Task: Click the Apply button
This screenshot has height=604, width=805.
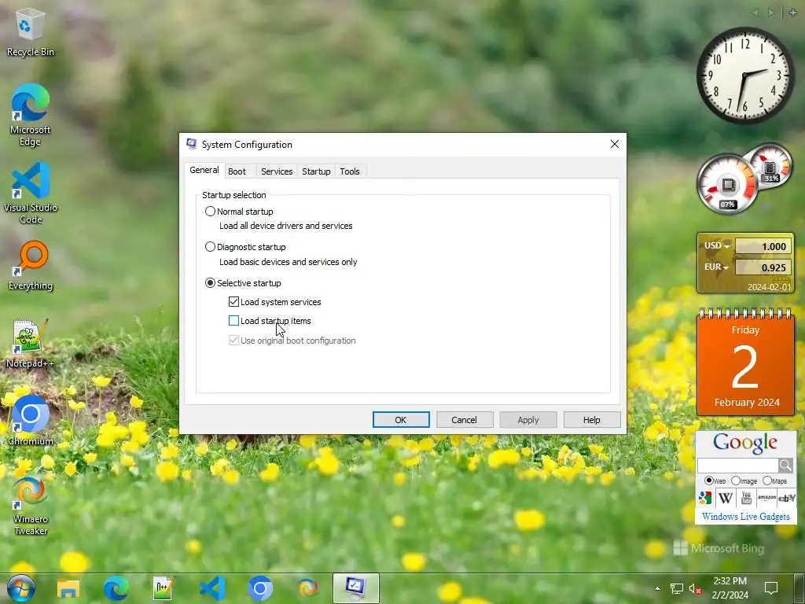Action: (x=528, y=420)
